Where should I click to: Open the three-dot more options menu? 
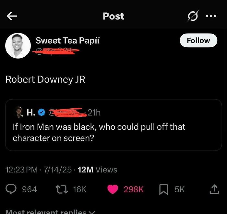pos(211,16)
